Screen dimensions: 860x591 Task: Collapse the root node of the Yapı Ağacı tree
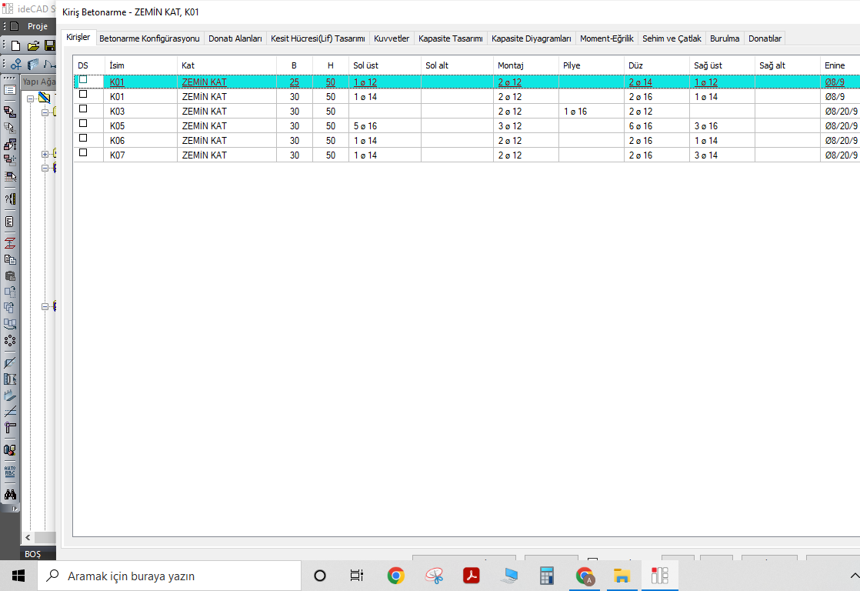(31, 98)
